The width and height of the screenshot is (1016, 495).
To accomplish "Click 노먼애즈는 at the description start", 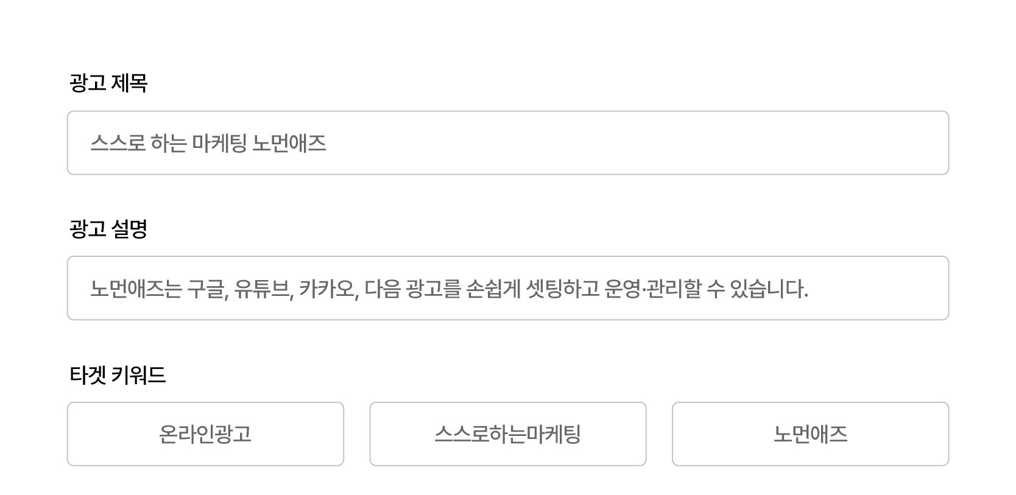I will click(x=136, y=289).
